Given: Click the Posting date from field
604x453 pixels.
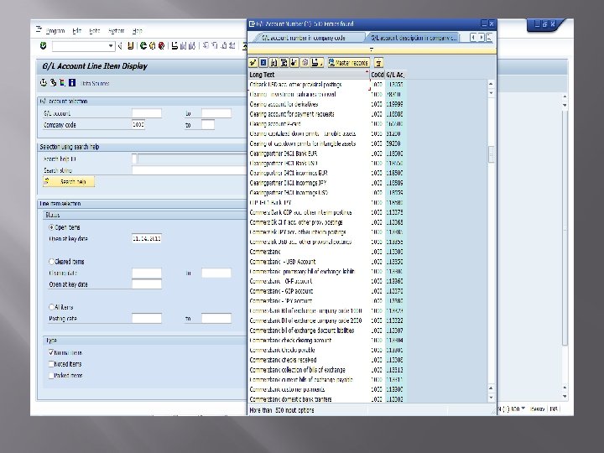Looking at the screenshot, I should (x=146, y=318).
